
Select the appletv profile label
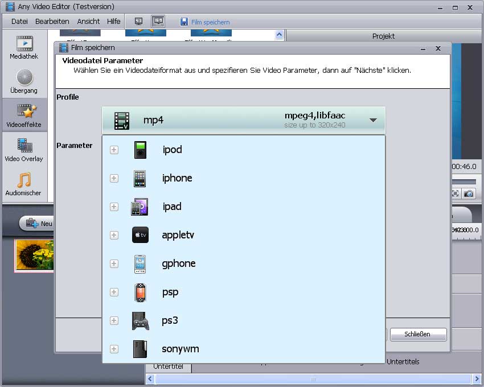(x=178, y=235)
